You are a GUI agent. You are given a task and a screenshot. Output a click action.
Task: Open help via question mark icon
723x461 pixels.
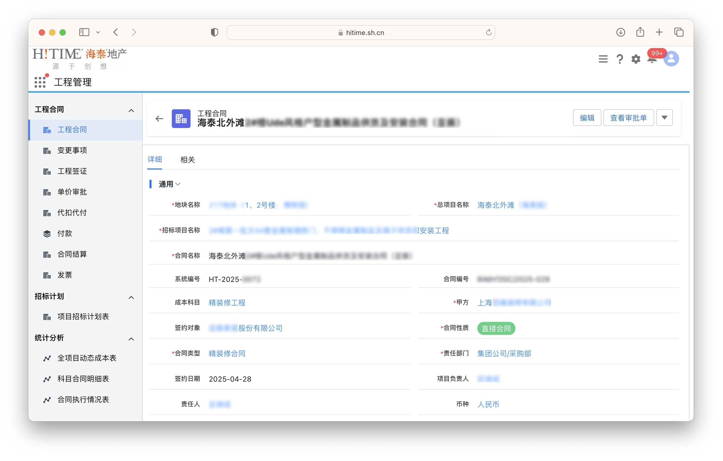coord(619,59)
